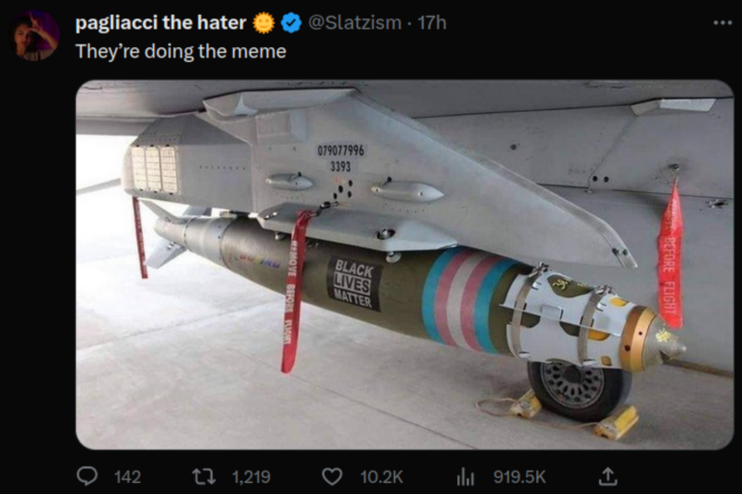Click the retweet arrows icon
742x494 pixels.
point(203,476)
